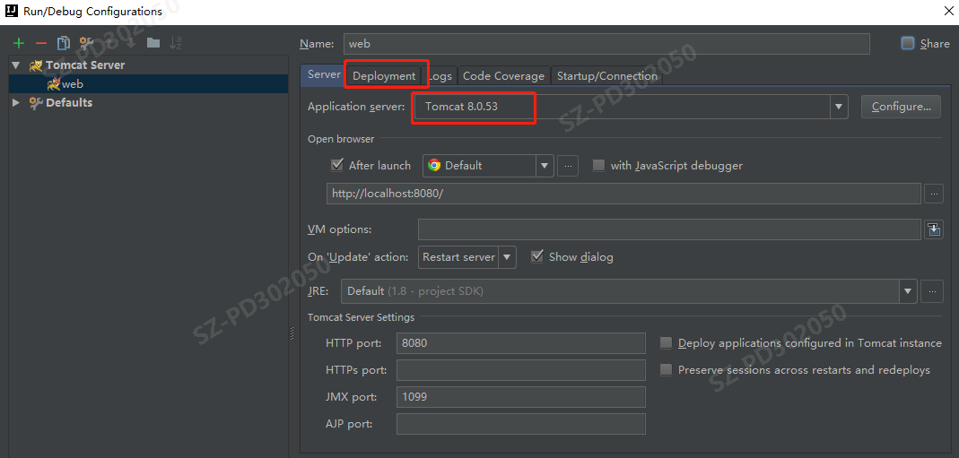This screenshot has height=458, width=959.
Task: Click the Chrome icon in the browser selector
Action: click(x=434, y=166)
